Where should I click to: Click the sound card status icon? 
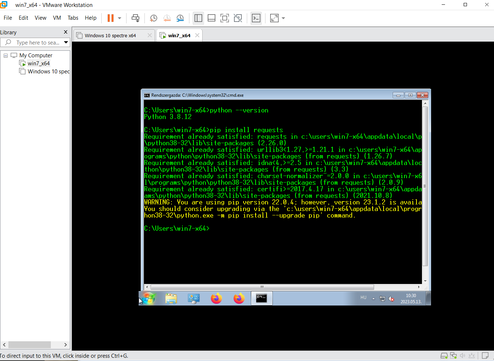click(x=463, y=356)
